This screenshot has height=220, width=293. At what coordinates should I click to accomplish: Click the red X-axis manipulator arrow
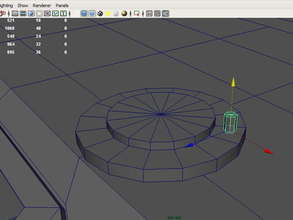(268, 152)
